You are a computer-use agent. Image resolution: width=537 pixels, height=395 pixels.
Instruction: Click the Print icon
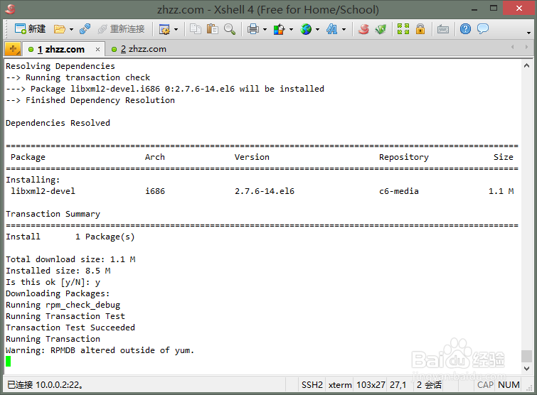tap(253, 29)
